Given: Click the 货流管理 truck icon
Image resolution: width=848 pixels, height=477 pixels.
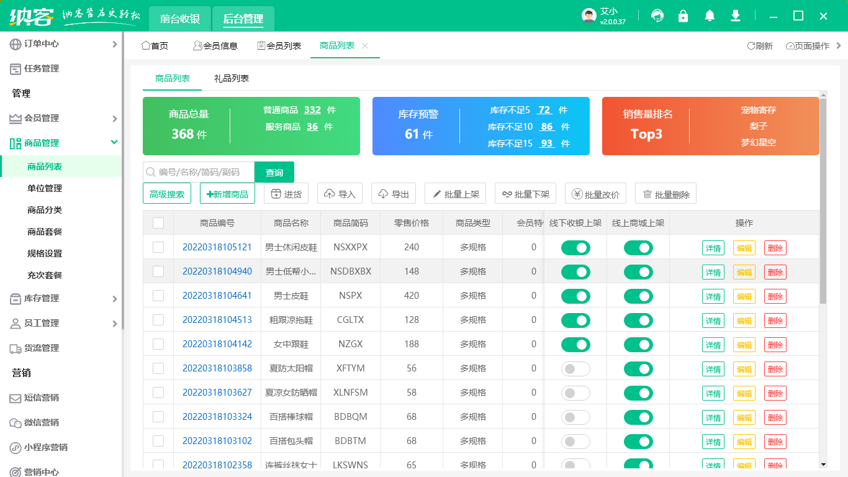Looking at the screenshot, I should tap(16, 348).
